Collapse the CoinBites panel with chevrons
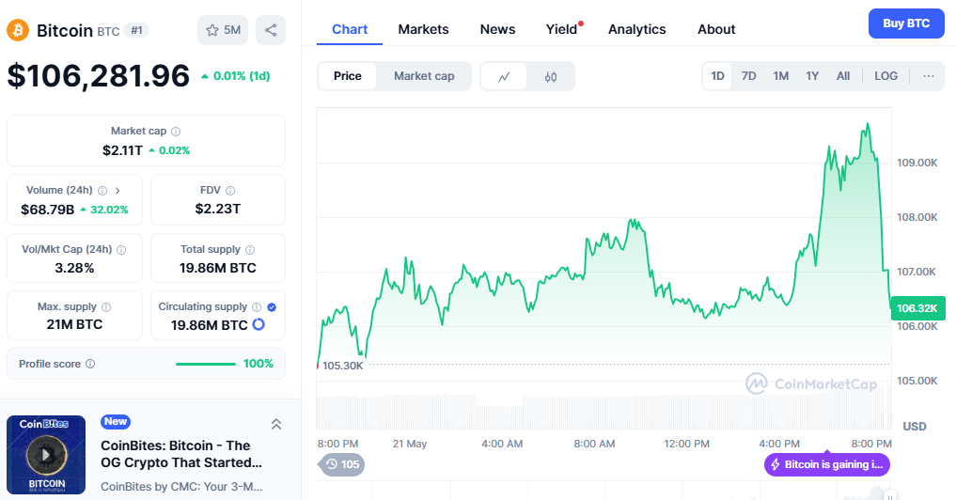956x500 pixels. tap(276, 424)
